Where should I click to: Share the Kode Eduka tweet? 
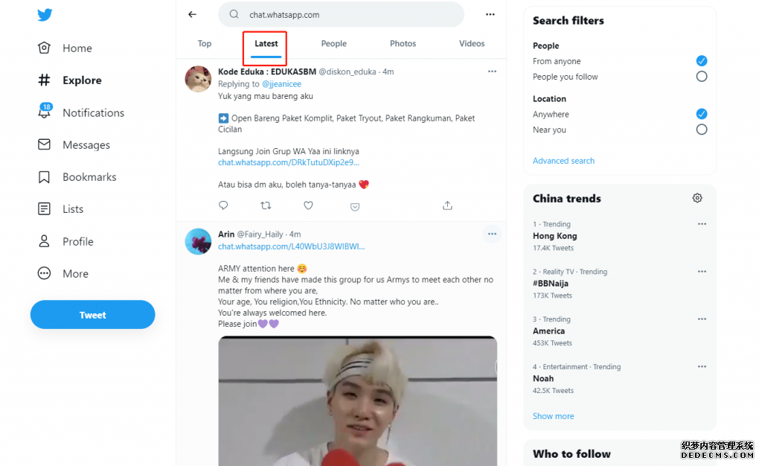tap(447, 205)
